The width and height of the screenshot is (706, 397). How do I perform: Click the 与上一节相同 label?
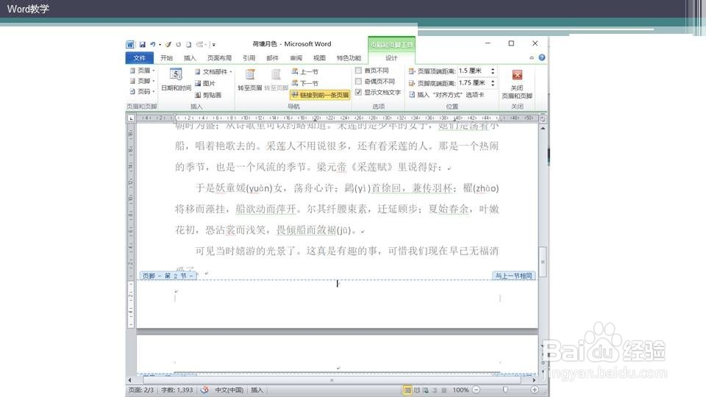514,276
